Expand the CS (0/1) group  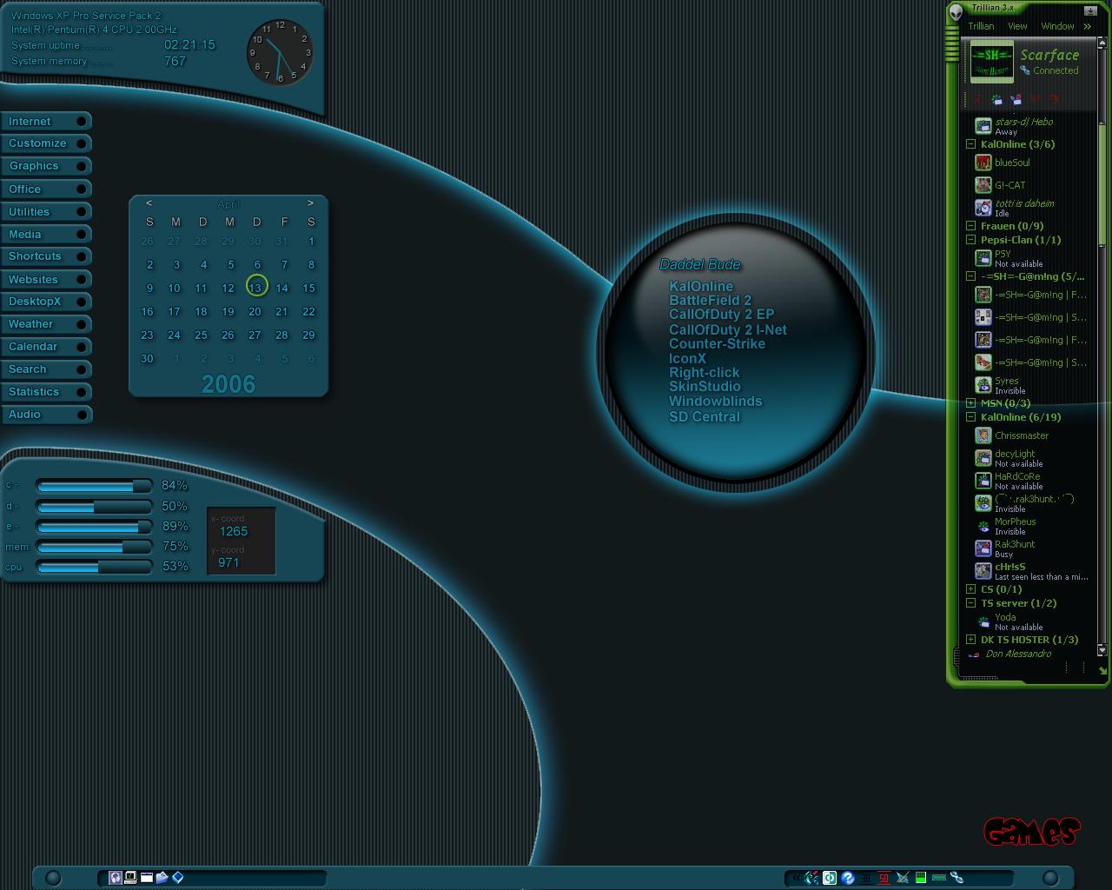pos(970,589)
